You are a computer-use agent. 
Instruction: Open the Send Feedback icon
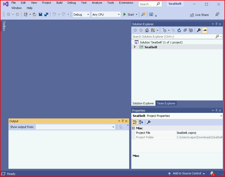point(217,15)
